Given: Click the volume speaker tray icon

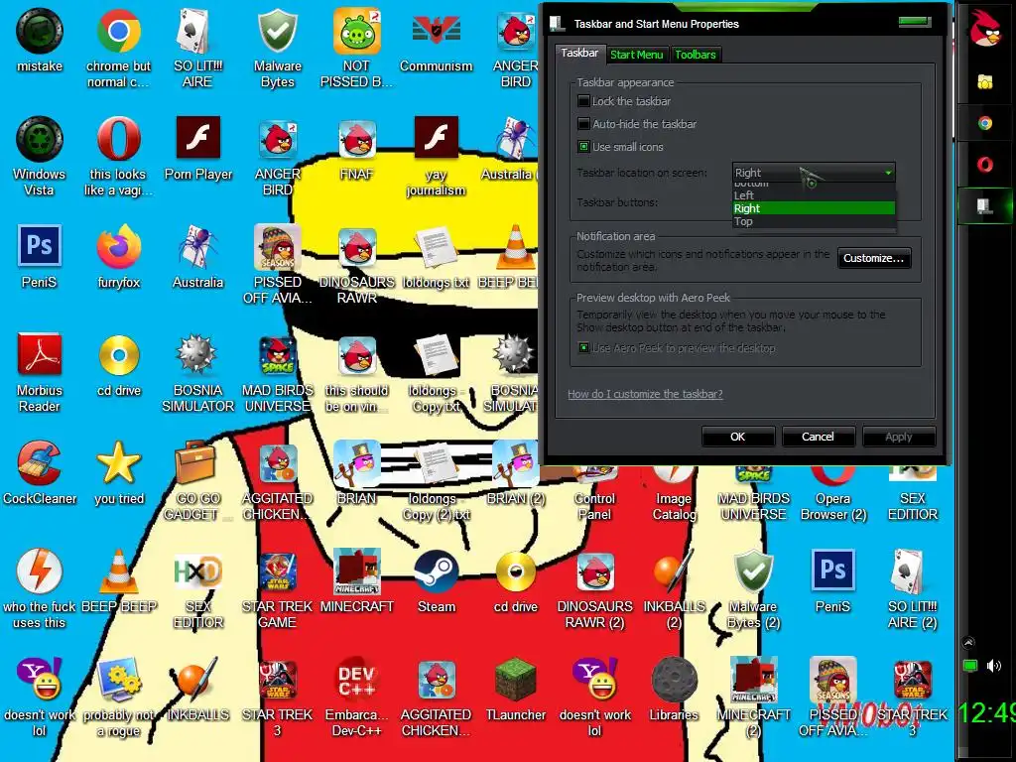Looking at the screenshot, I should 994,666.
